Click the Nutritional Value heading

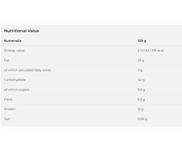(x=22, y=31)
